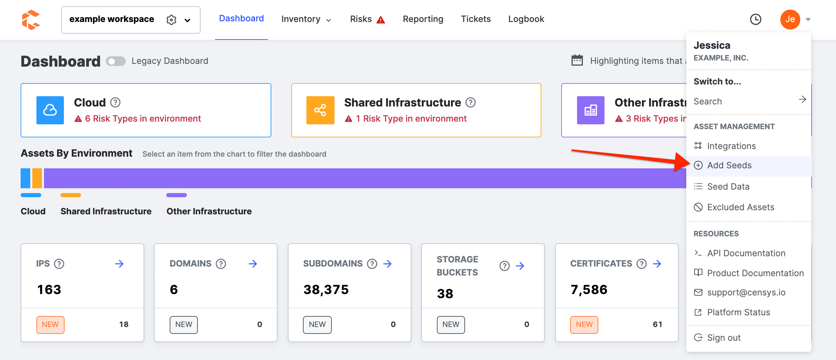Open Seed Data menu item
Image resolution: width=836 pixels, height=360 pixels.
(749, 187)
